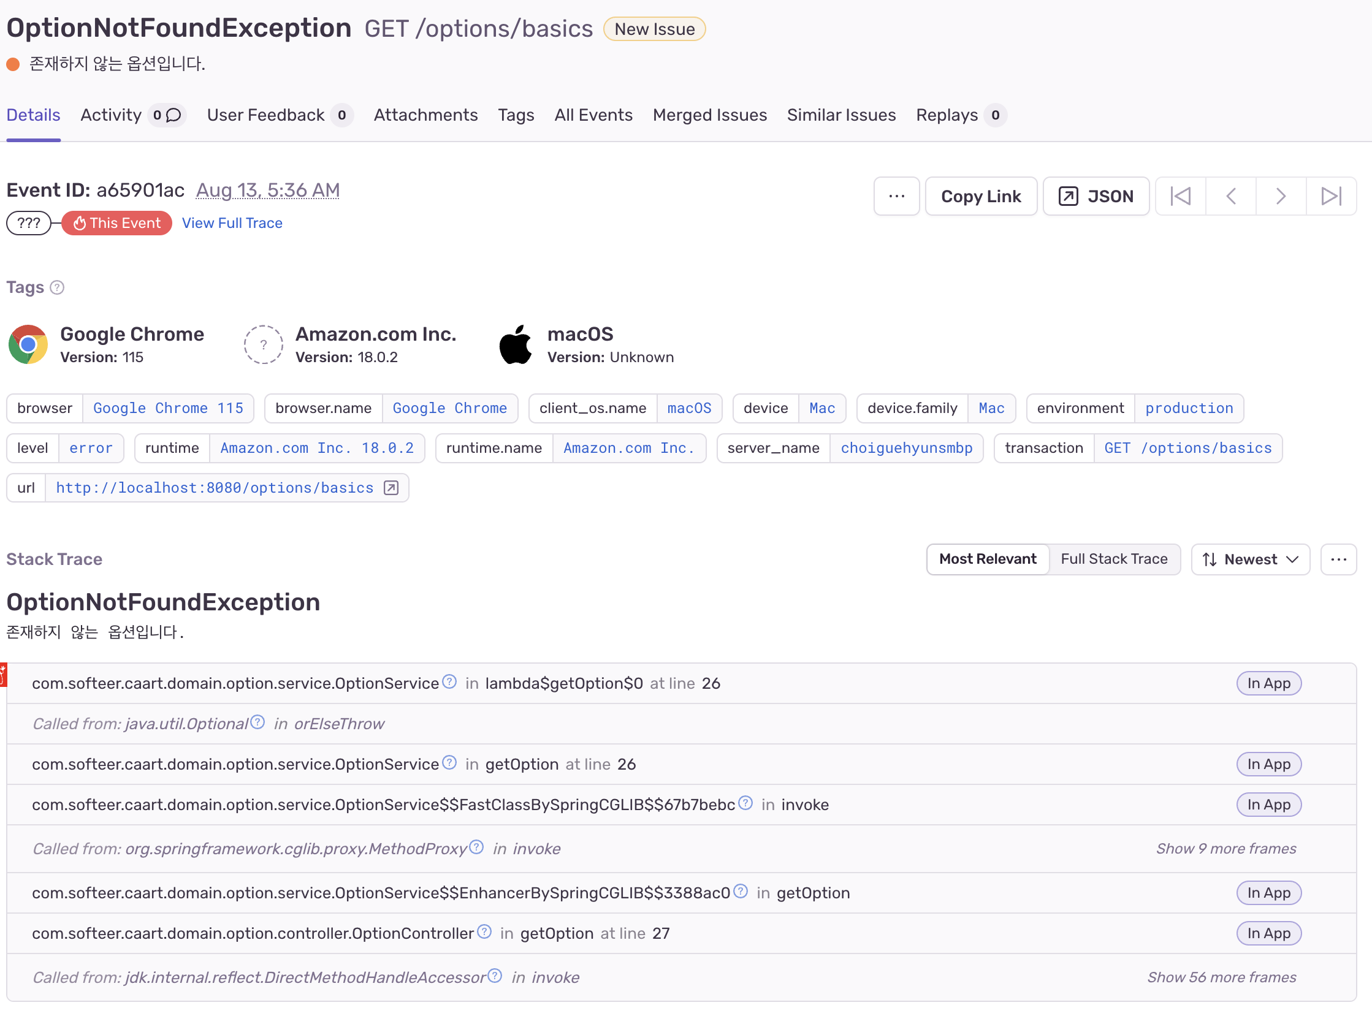Select Most Relevant stack trace view

(988, 559)
